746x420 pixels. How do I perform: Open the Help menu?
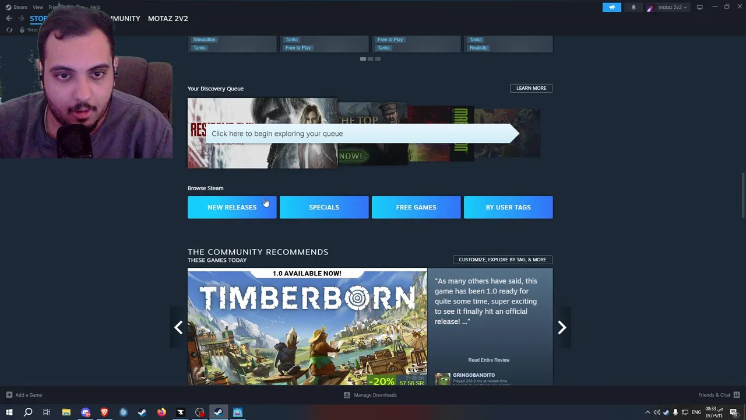coord(95,7)
